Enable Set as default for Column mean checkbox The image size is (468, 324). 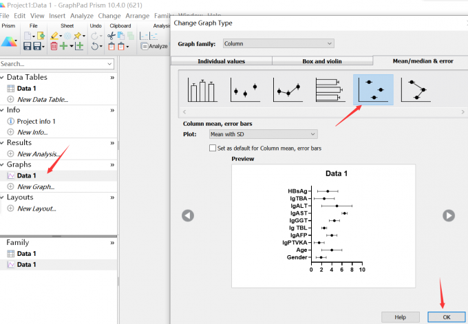point(213,148)
